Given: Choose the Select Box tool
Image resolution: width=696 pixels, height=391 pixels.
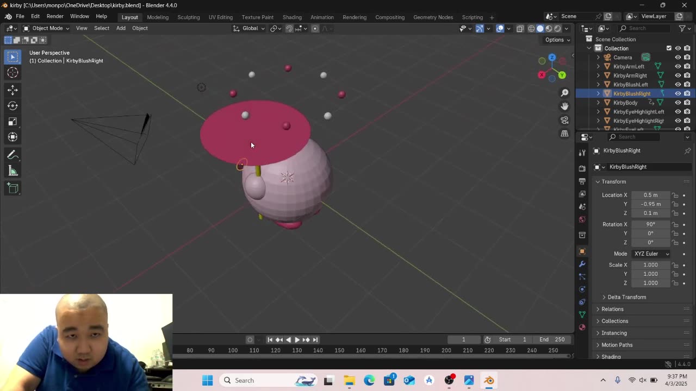Looking at the screenshot, I should (13, 56).
